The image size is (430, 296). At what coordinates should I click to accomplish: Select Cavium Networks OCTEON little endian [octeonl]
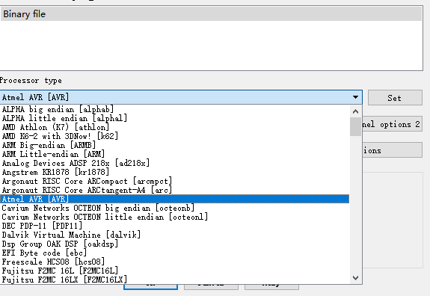(175, 217)
